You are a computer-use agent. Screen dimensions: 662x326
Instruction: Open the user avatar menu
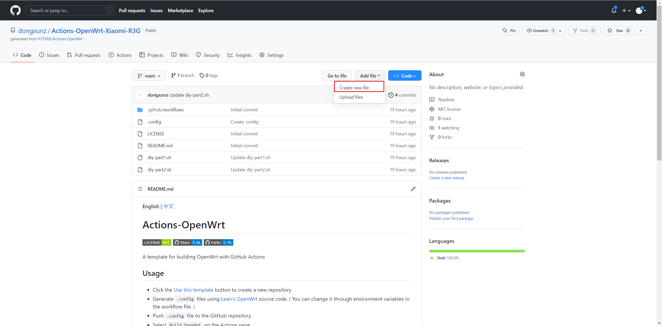point(641,11)
